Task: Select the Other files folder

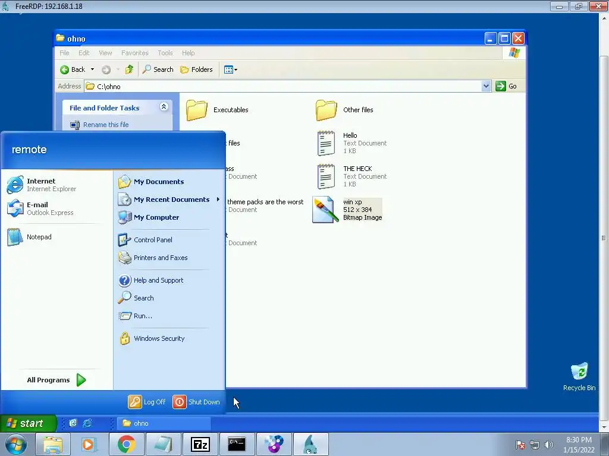Action: pos(344,110)
